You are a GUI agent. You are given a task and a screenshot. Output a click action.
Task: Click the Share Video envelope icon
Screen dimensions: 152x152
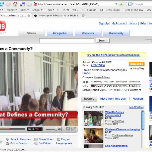pyautogui.click(x=36, y=140)
